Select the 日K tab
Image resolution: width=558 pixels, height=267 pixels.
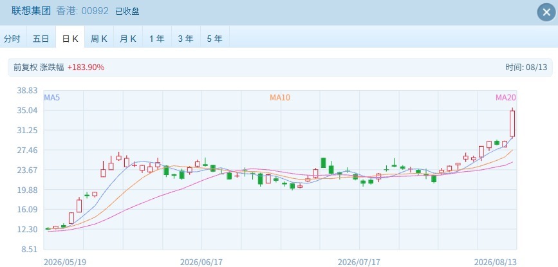pos(70,39)
